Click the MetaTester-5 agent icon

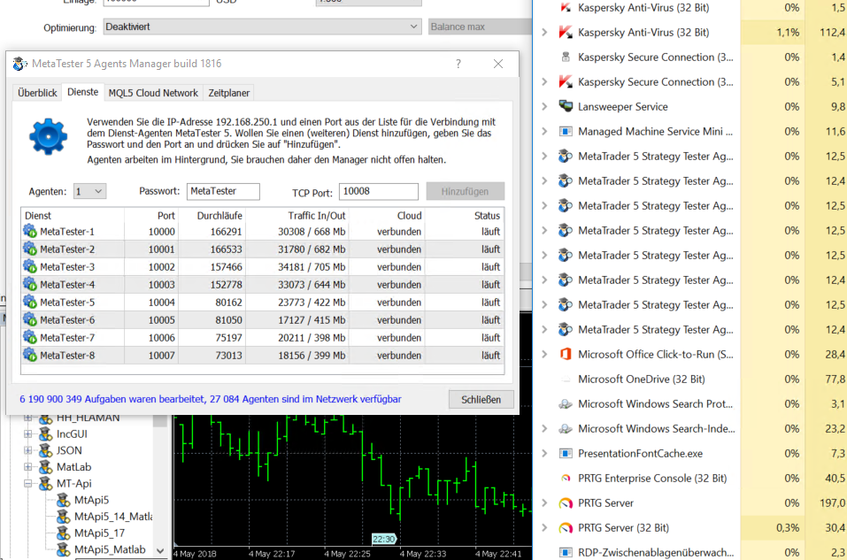coord(30,302)
